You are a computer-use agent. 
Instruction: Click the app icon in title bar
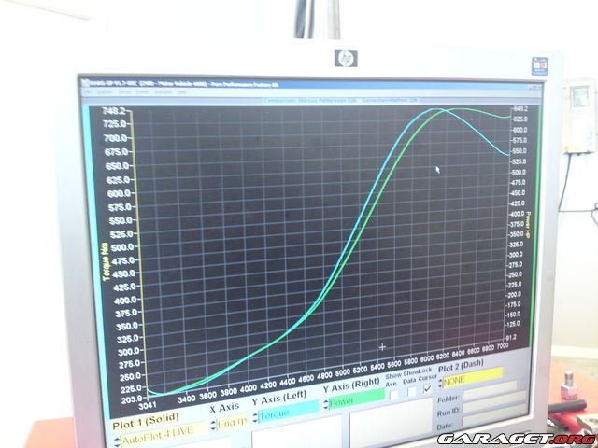[86, 83]
